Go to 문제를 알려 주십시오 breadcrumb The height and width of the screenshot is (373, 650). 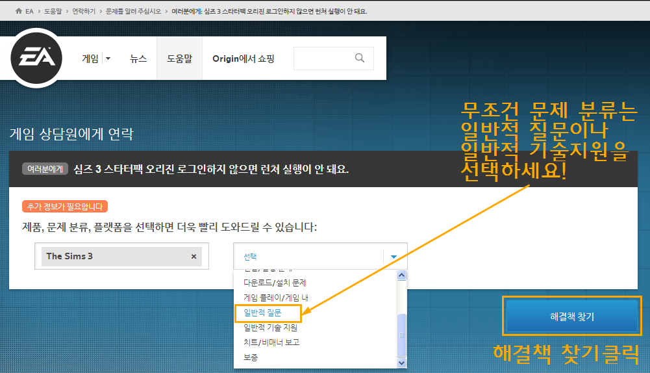[133, 11]
